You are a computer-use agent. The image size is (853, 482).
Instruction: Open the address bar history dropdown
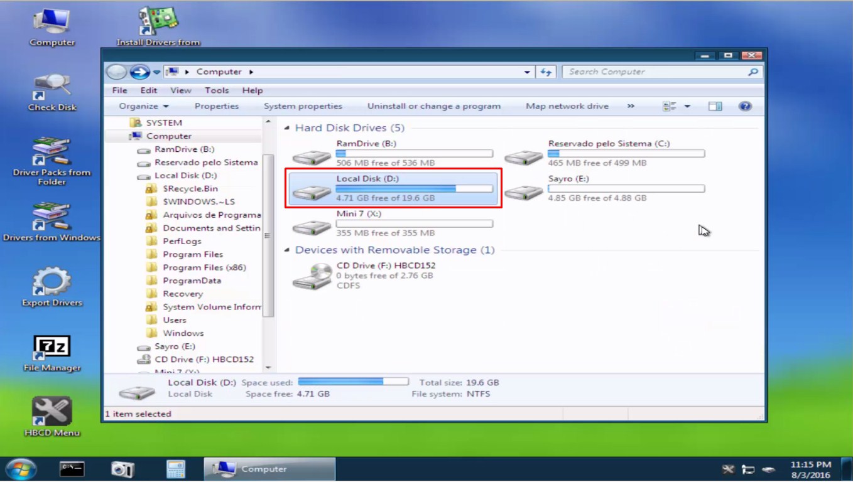[x=526, y=72]
